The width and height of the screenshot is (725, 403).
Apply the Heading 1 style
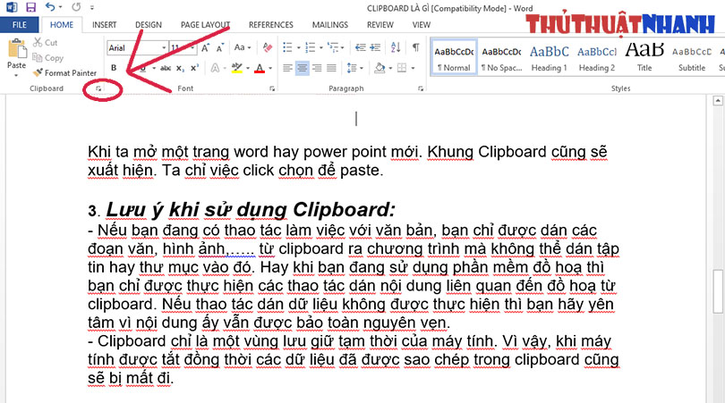[x=549, y=57]
